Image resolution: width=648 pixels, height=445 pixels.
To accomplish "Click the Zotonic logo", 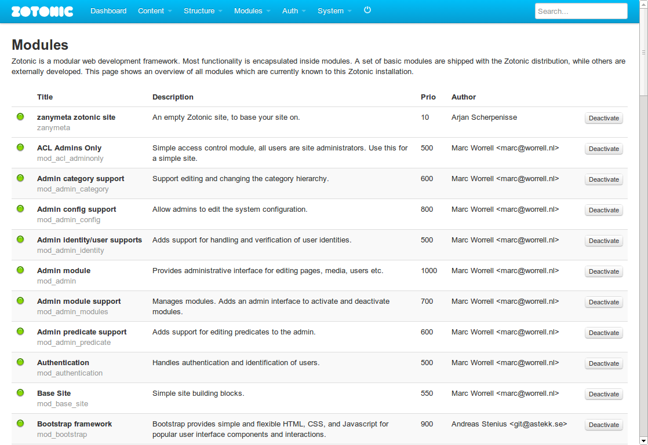I will click(x=42, y=11).
